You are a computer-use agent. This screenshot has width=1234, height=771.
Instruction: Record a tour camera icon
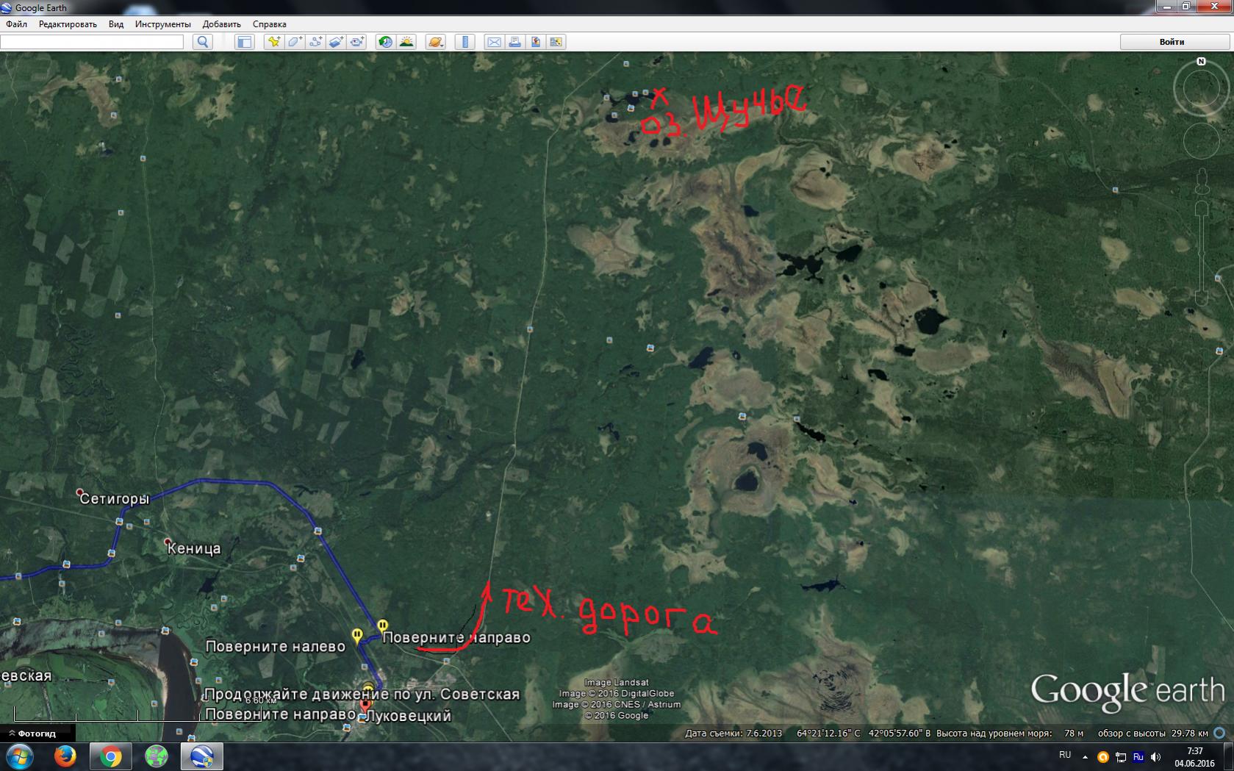[x=356, y=42]
